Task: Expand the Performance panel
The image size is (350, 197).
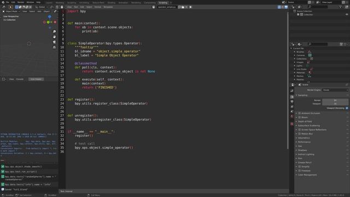Action: (304, 142)
